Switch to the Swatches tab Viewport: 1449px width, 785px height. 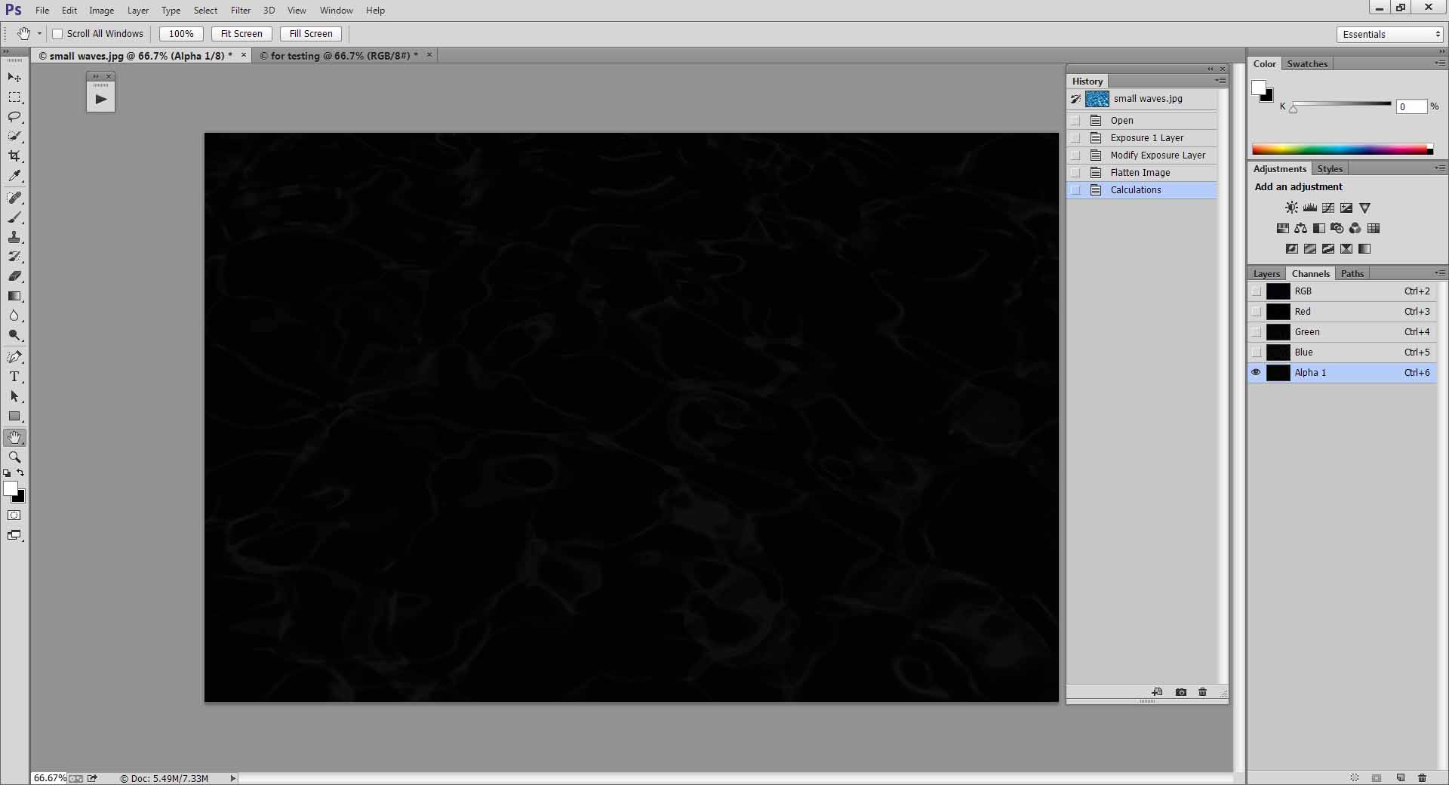click(x=1307, y=64)
